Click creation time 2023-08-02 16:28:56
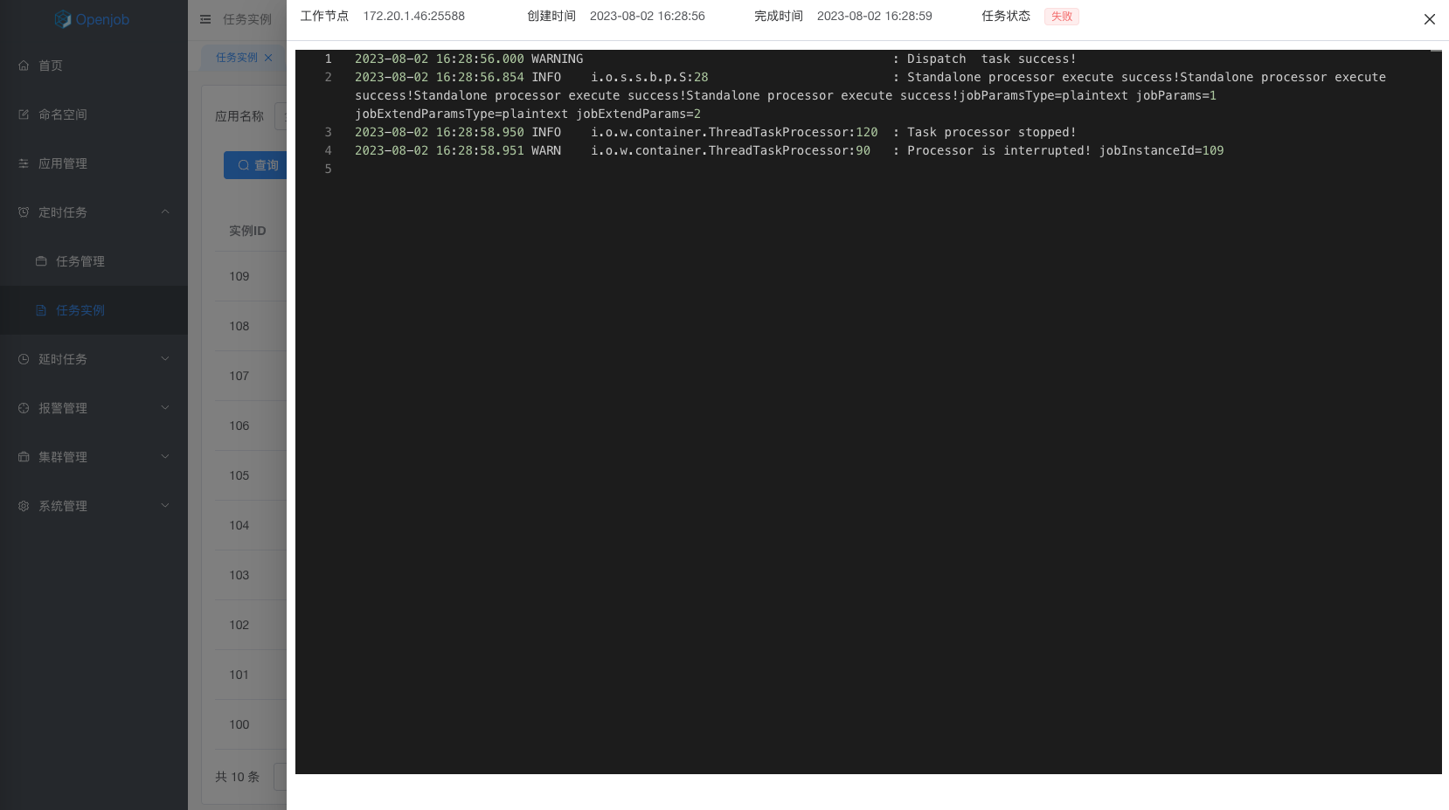Viewport: 1449px width, 810px height. coord(648,16)
